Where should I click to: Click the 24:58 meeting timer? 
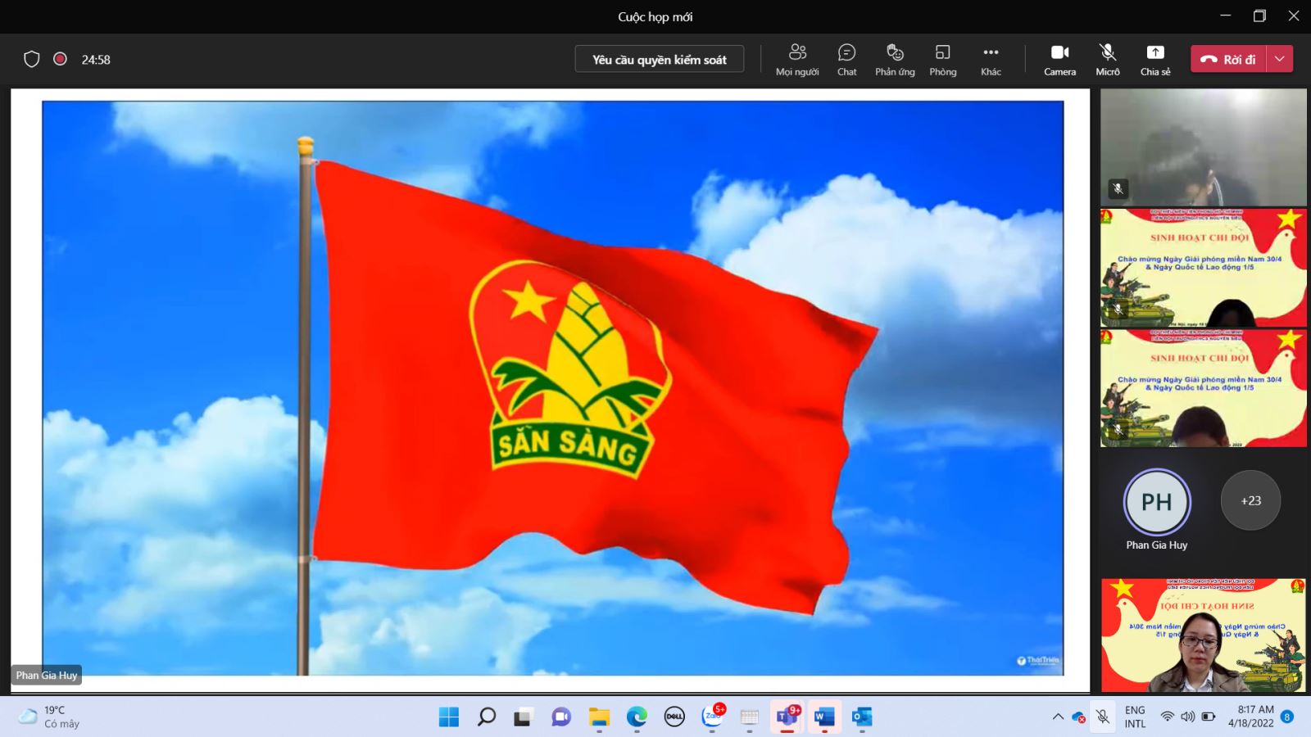tap(96, 60)
